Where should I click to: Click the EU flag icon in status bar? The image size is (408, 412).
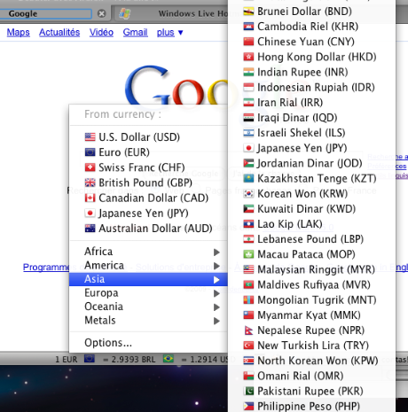(90, 359)
